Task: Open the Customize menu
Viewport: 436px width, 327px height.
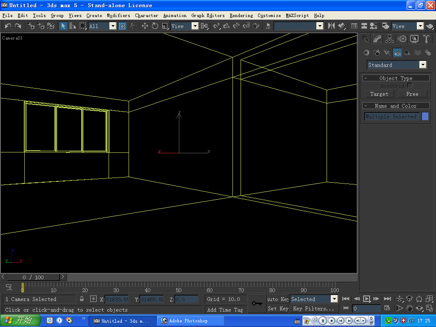Action: pos(269,16)
